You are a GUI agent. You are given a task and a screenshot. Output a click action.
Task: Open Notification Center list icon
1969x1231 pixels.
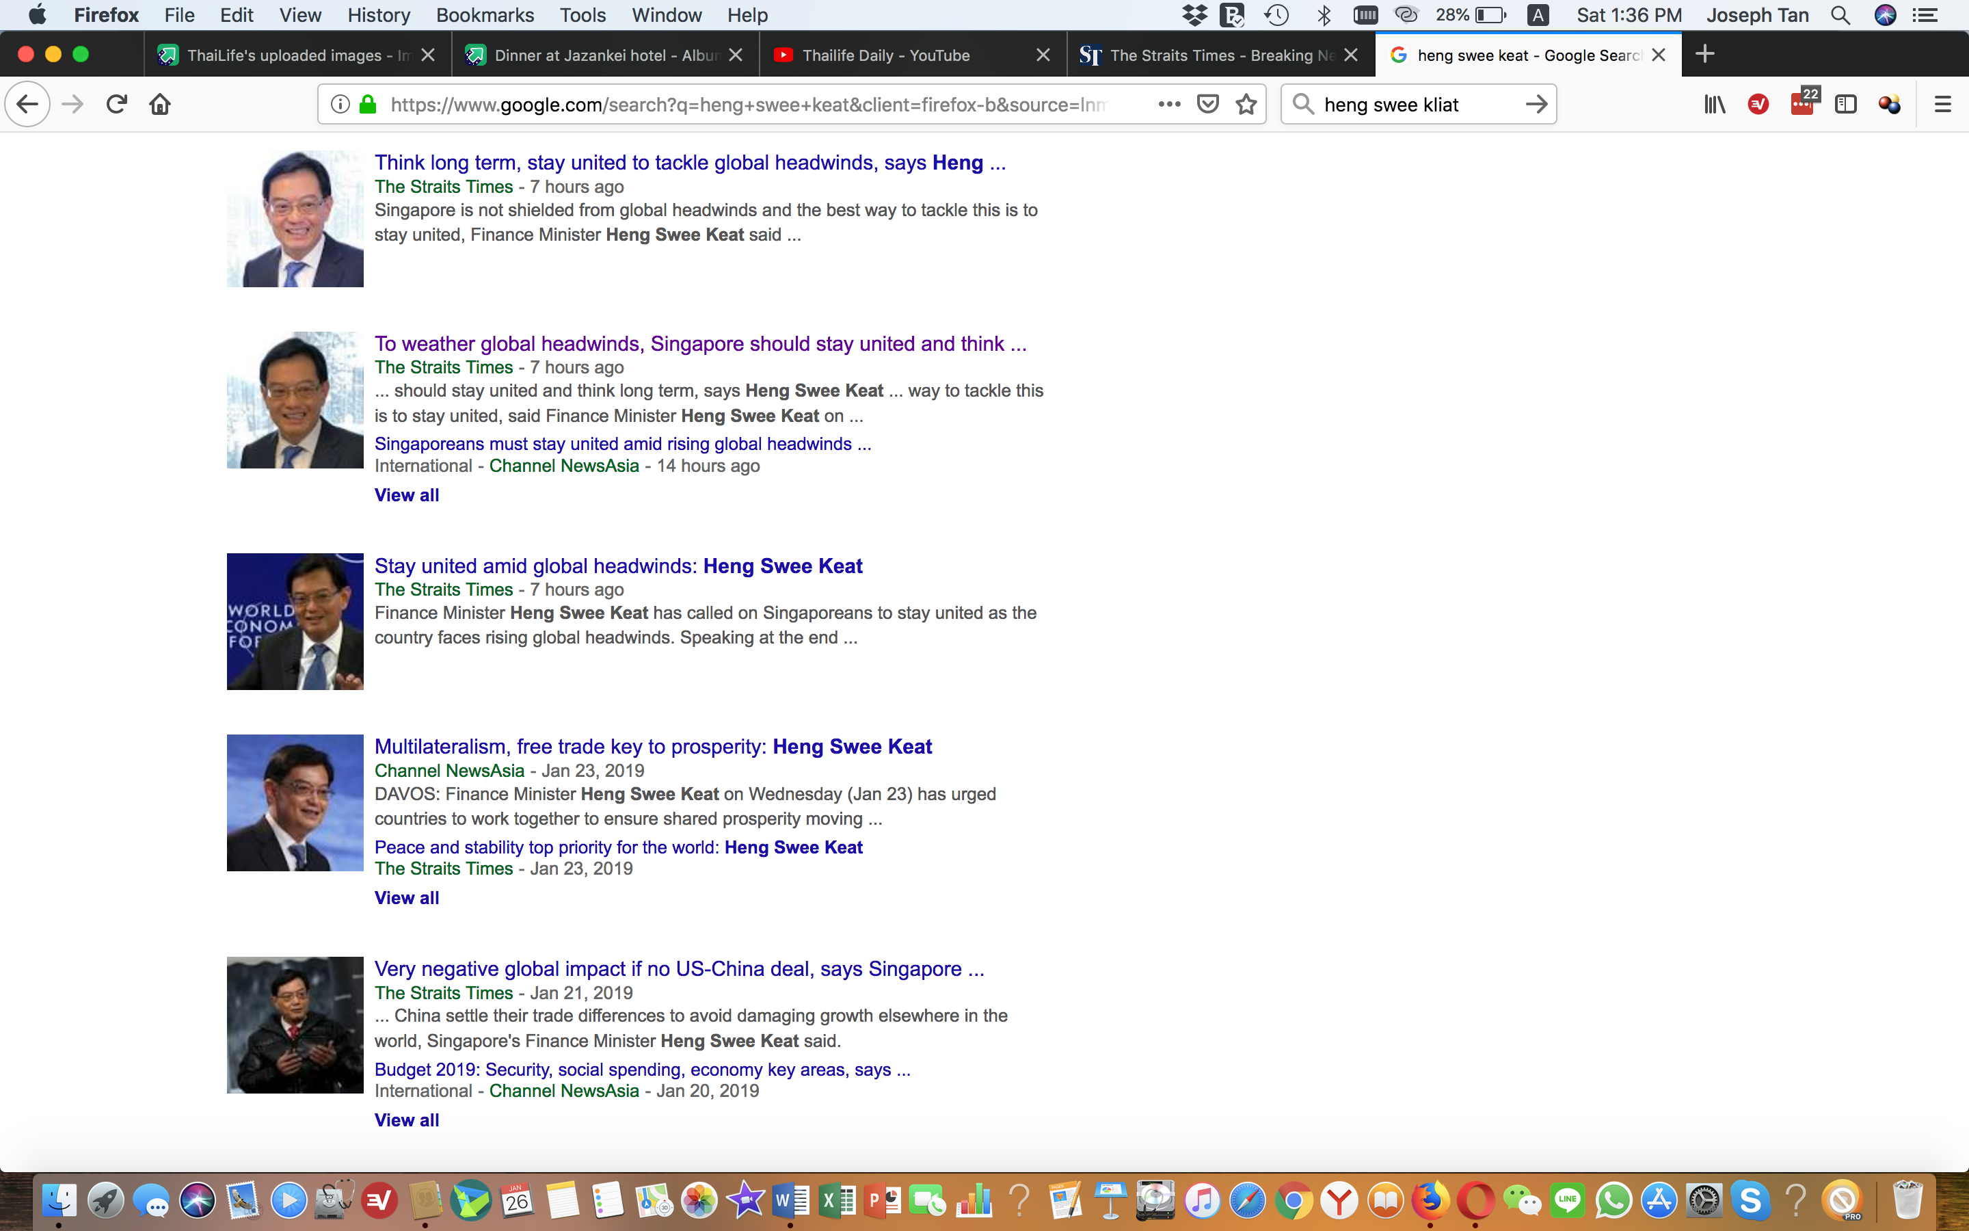click(x=1925, y=14)
